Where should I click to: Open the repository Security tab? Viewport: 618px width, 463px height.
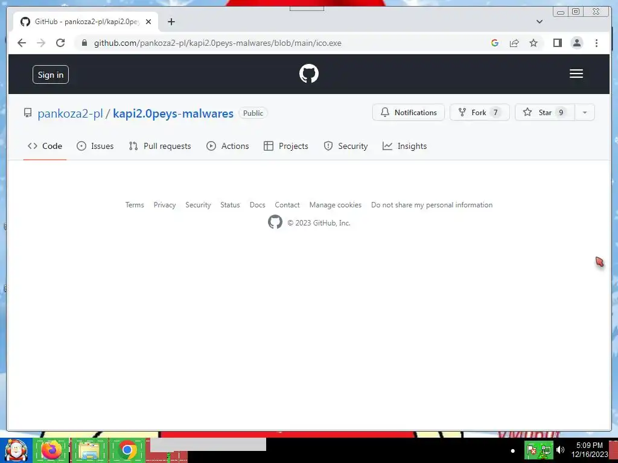pos(346,146)
